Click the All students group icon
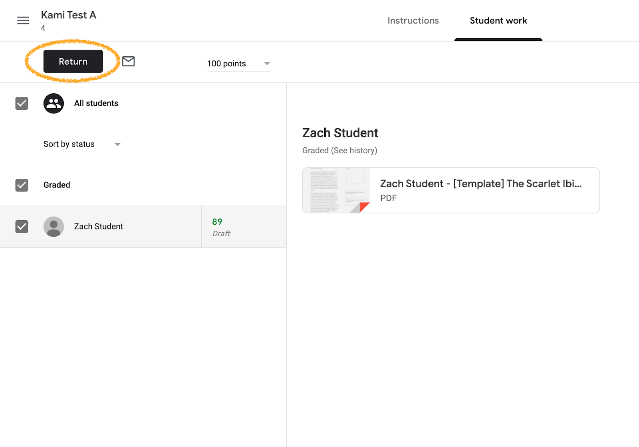 54,103
